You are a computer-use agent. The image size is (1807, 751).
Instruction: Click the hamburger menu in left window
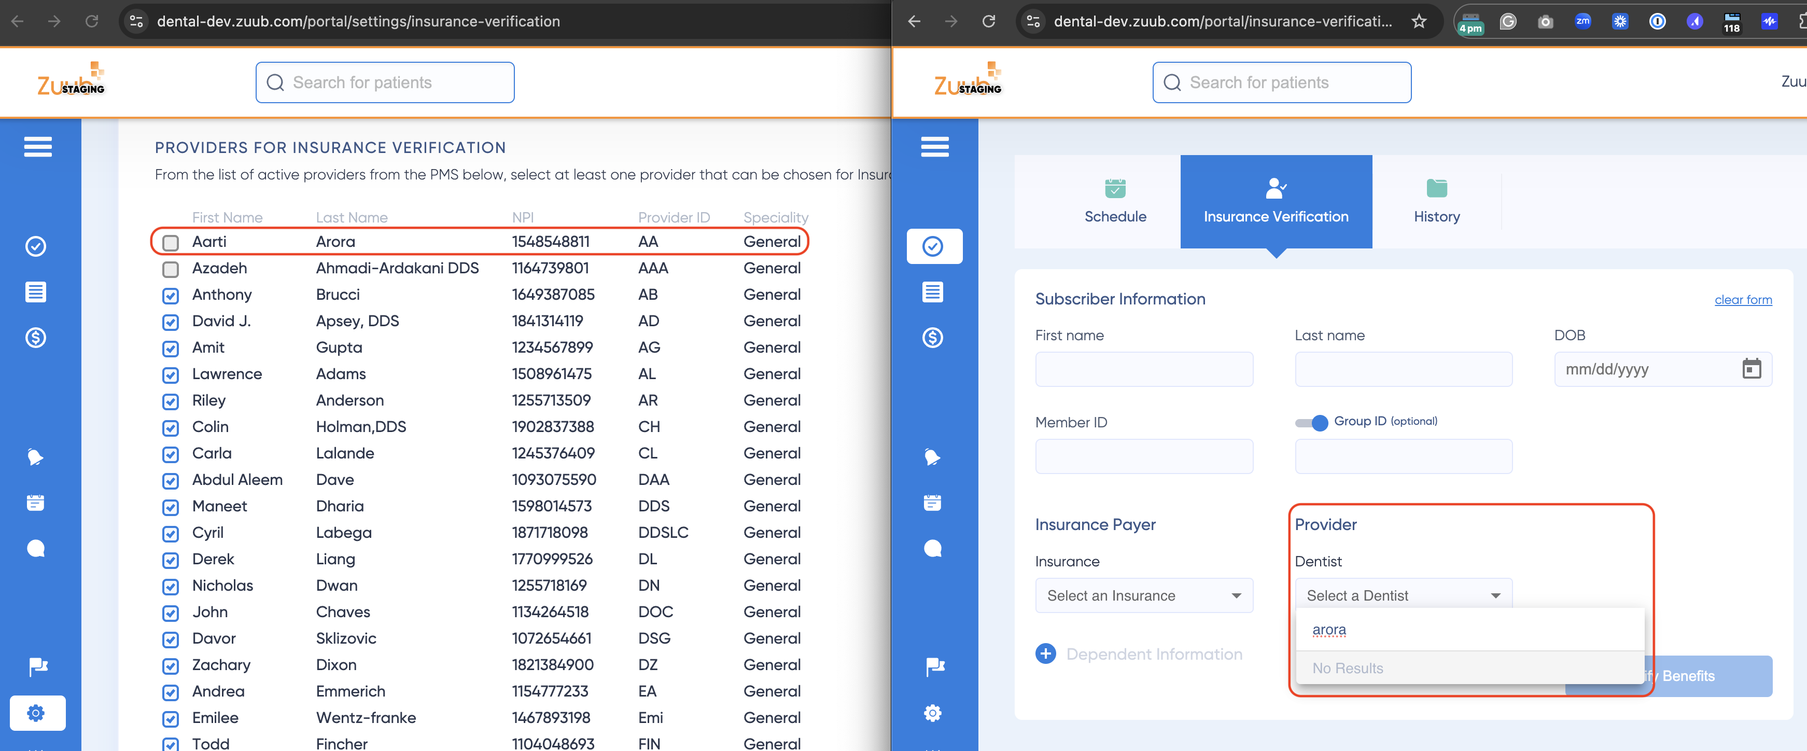38,147
